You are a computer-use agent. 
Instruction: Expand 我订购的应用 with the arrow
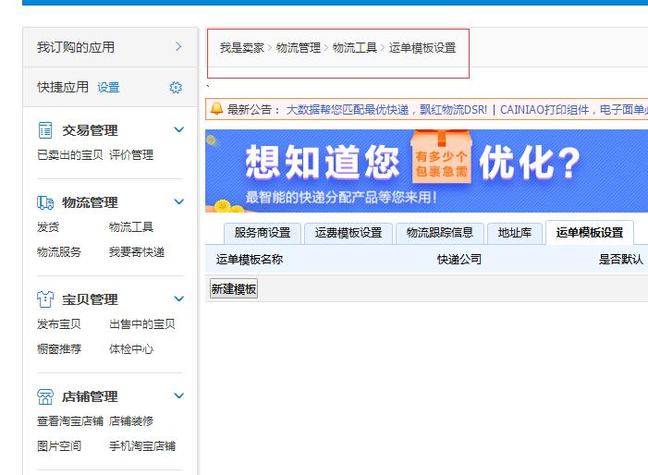tap(178, 47)
